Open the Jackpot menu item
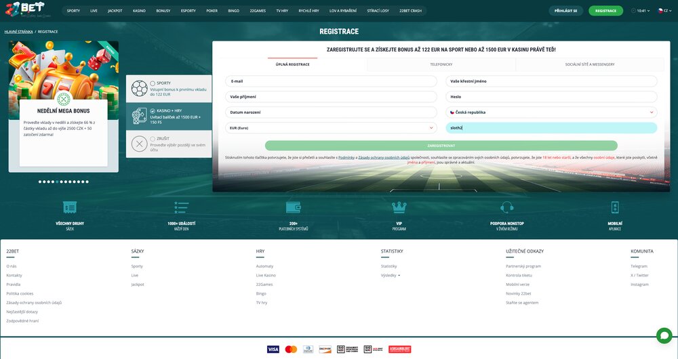678x359 pixels. tap(115, 11)
